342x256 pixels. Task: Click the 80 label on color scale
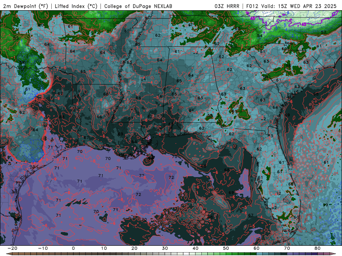click(318, 248)
